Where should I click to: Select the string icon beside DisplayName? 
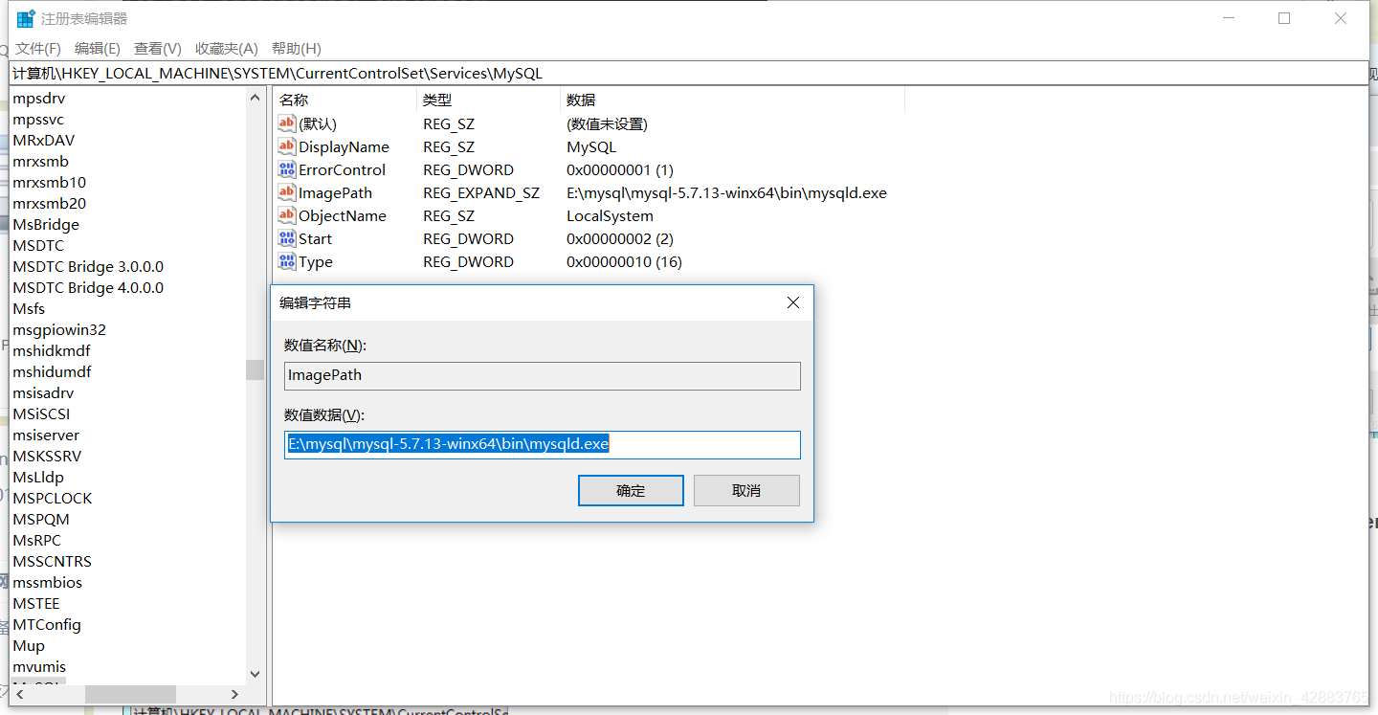click(x=287, y=146)
